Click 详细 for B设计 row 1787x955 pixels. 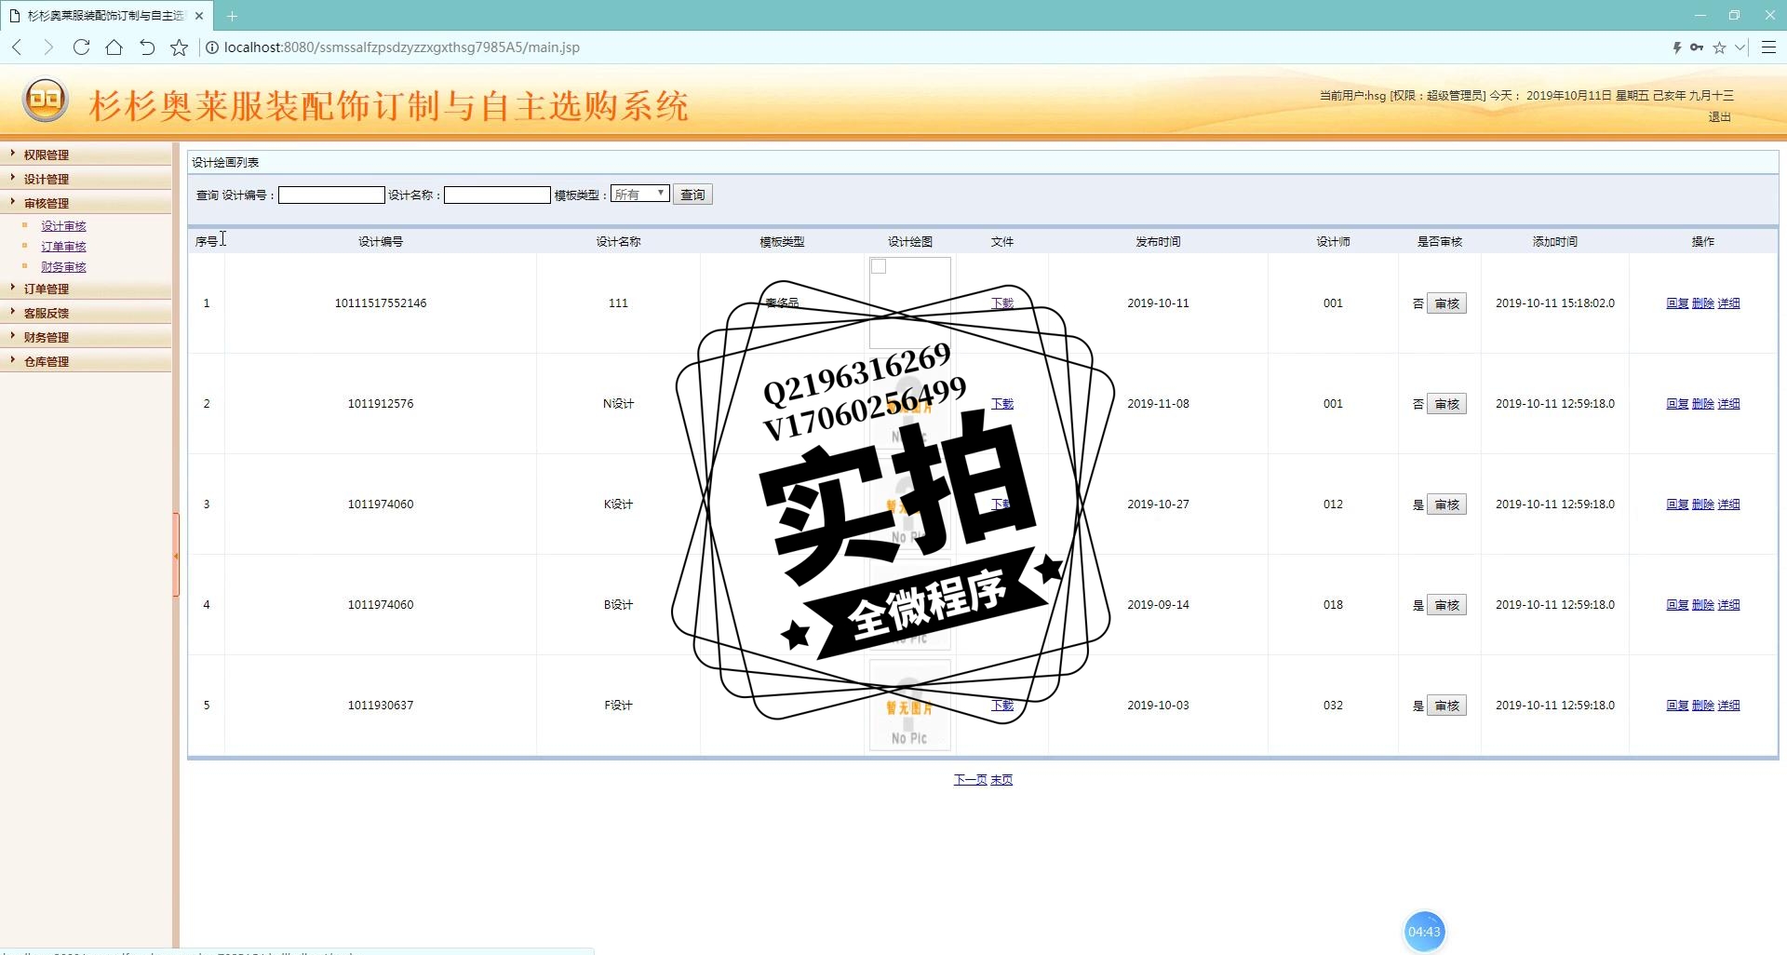(1728, 605)
